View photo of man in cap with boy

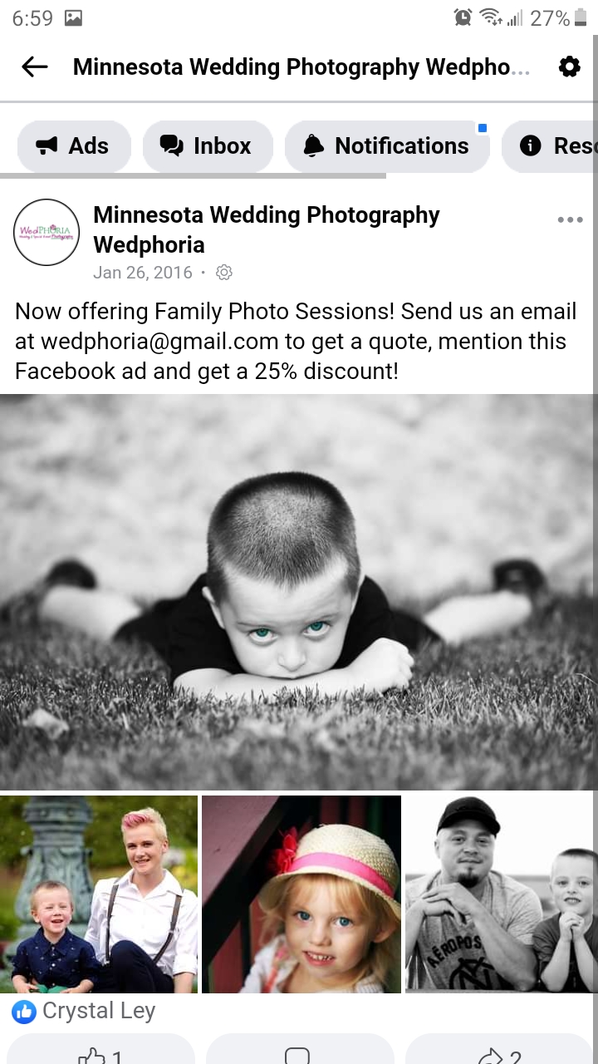click(x=502, y=894)
